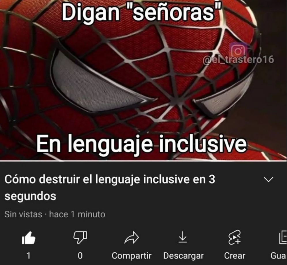Tap the 'Sin vistas · hace 1 minuto' line
The height and width of the screenshot is (265, 287).
pyautogui.click(x=55, y=214)
